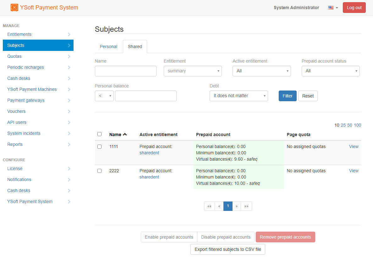Go to the first page arrow

coord(209,206)
